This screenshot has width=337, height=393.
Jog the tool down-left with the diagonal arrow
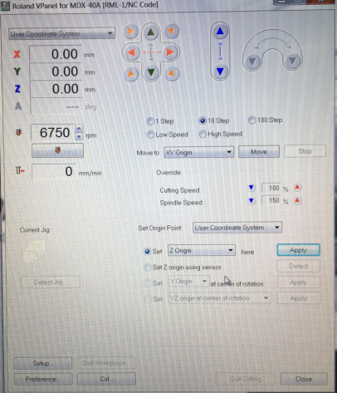[131, 74]
